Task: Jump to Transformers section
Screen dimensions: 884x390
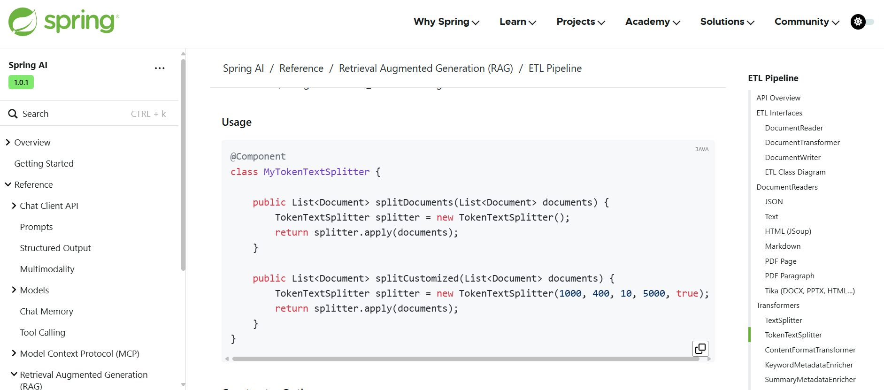Action: pos(778,305)
